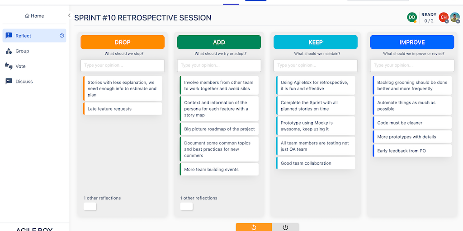The width and height of the screenshot is (463, 231).
Task: Click the Discuss chat bubble icon
Action: click(9, 82)
